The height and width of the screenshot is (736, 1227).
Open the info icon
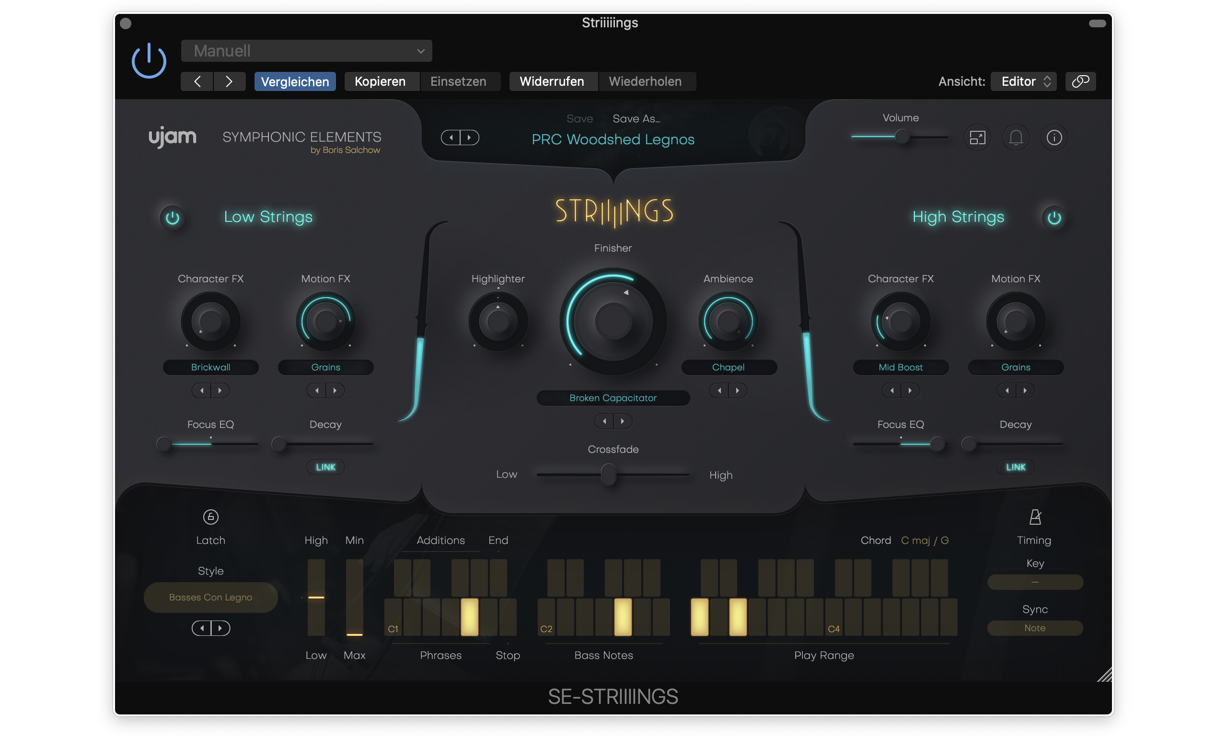(x=1054, y=138)
